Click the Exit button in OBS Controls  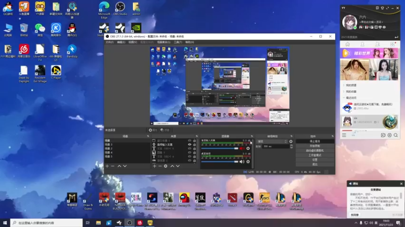pos(314,164)
